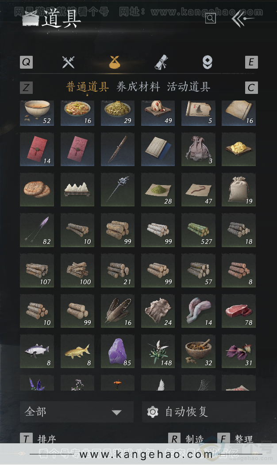Click the dropdown arrow next to 全部
The image size is (277, 465).
[116, 412]
